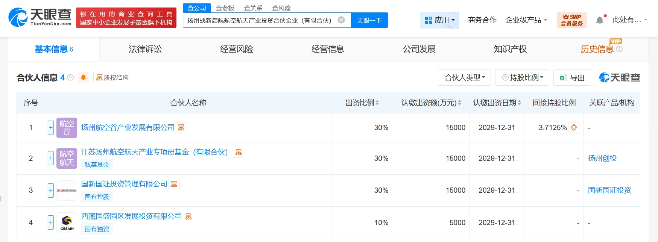
Task: Click the help icon beside 合伙人信息 count
Action: coord(70,77)
